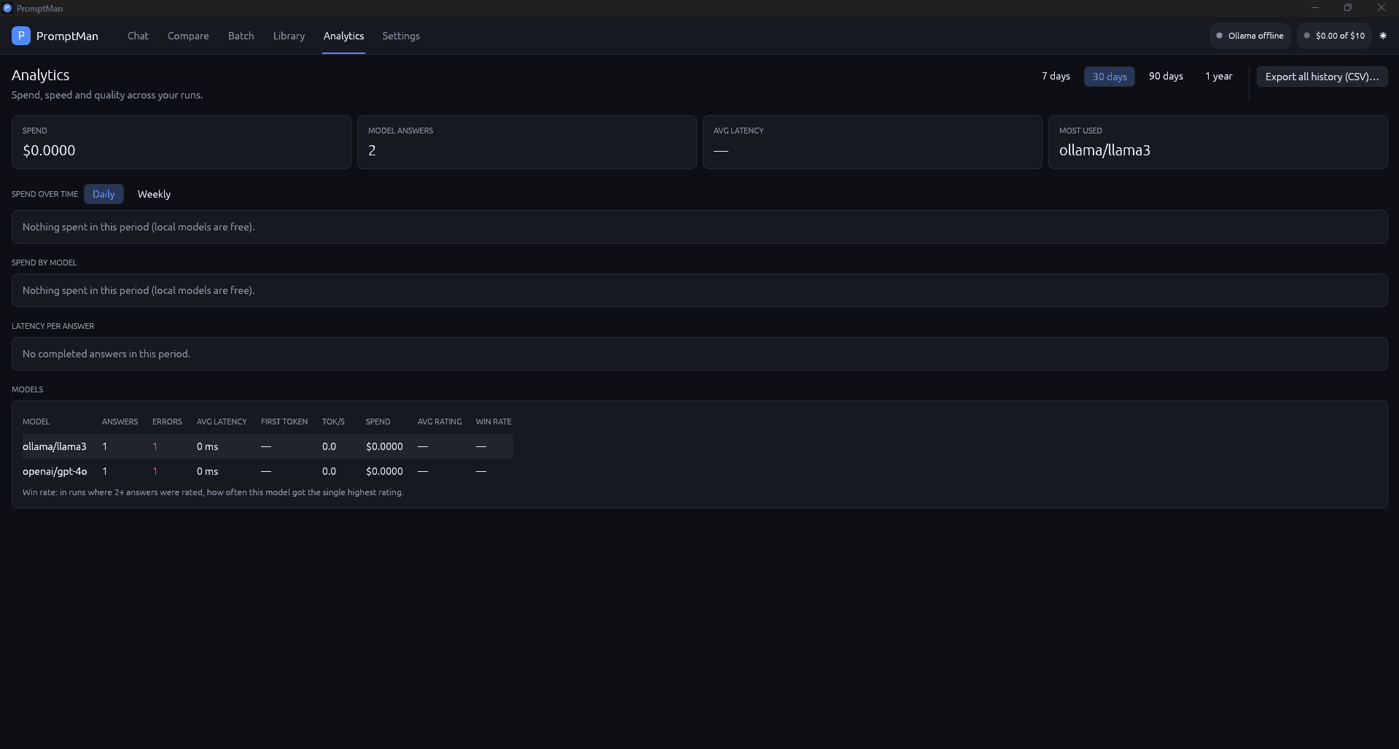Sort table by AVG RATING header
Viewport: 1399px width, 749px height.
(x=440, y=422)
